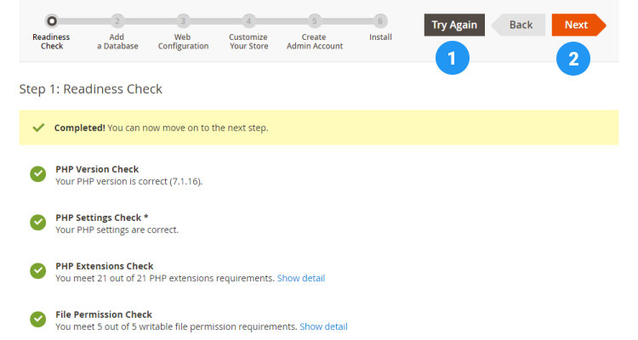Click the PHP Version Check green checkmark

[x=38, y=174]
